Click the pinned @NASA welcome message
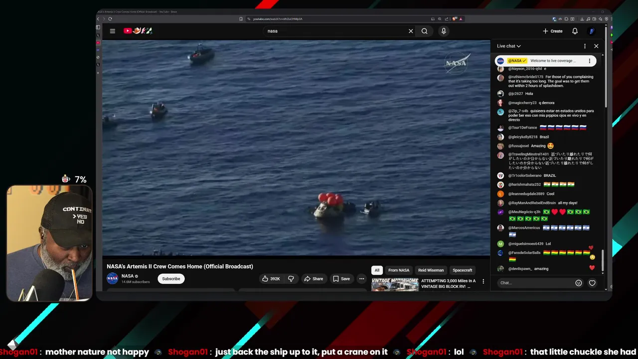The width and height of the screenshot is (638, 359). [x=546, y=61]
